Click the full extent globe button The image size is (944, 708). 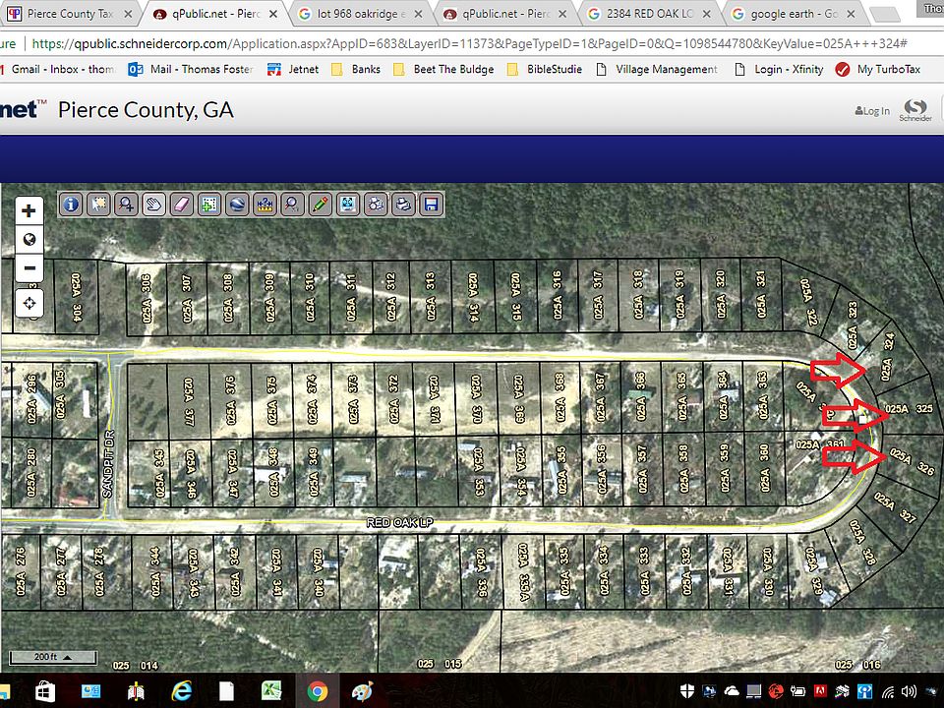[29, 239]
